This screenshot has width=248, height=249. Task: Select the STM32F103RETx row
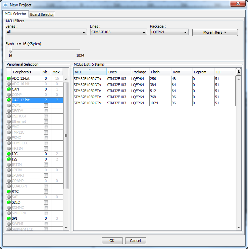coord(154,91)
